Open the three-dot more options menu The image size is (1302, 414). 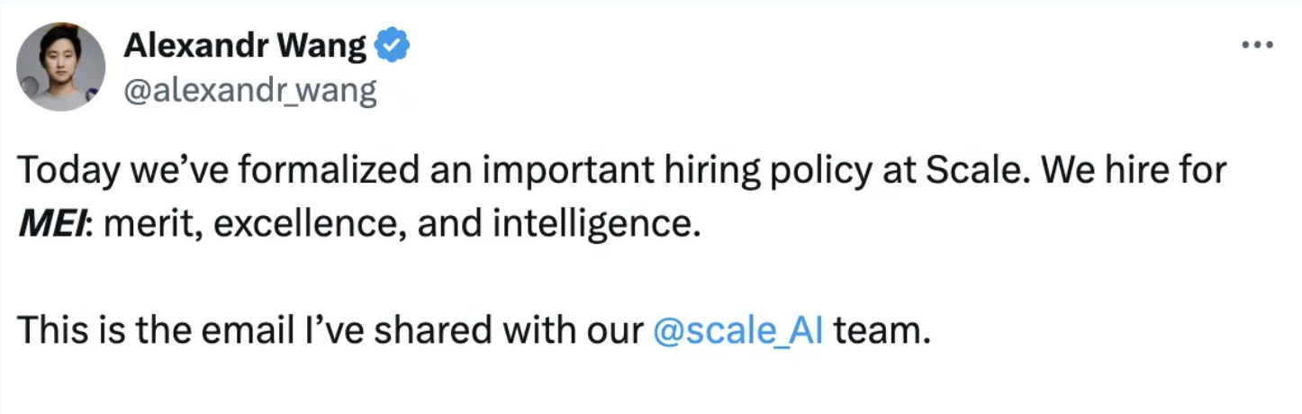(1257, 44)
